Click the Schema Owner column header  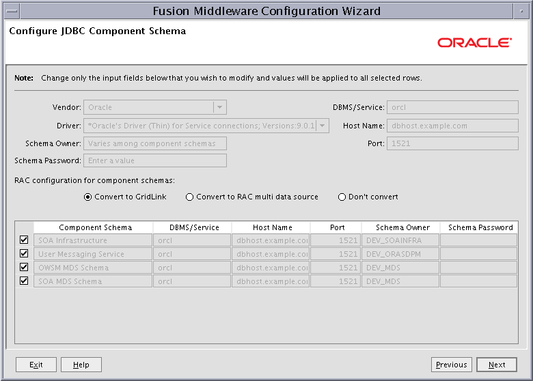(400, 227)
